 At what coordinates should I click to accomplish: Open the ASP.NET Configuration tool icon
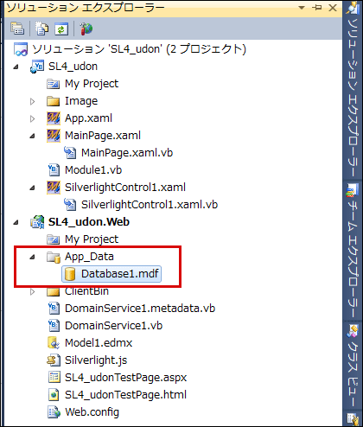tap(86, 29)
